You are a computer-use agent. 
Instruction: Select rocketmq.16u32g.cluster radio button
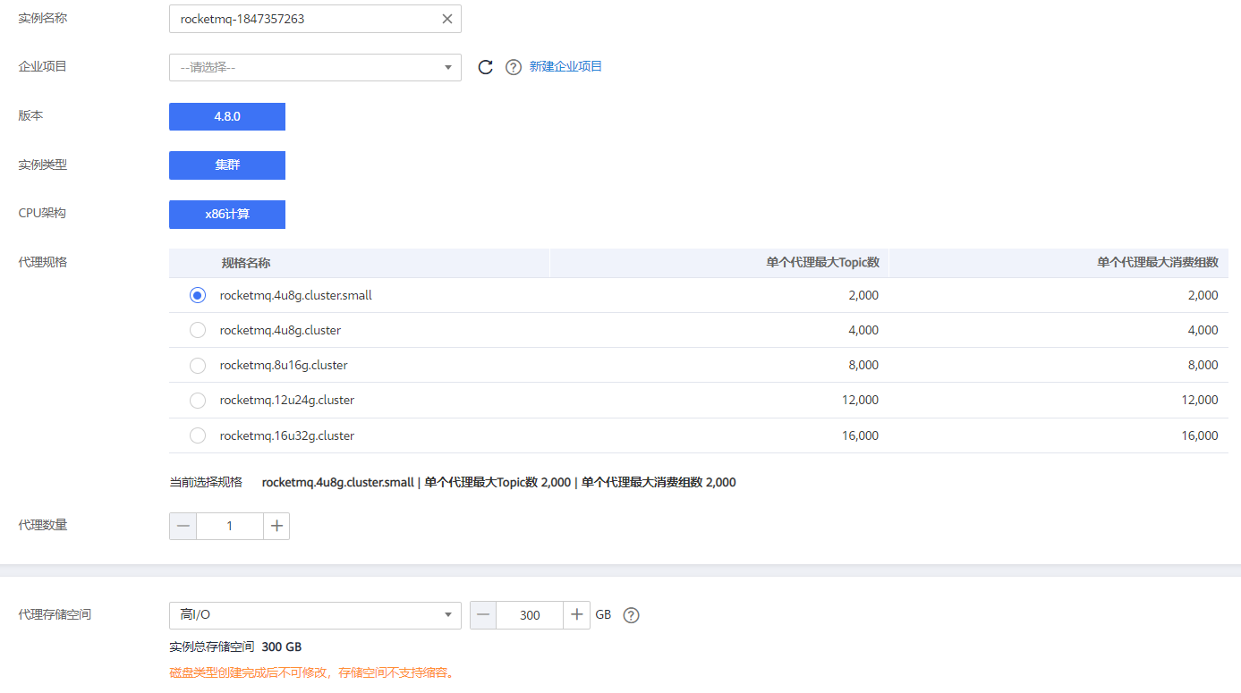(x=198, y=435)
